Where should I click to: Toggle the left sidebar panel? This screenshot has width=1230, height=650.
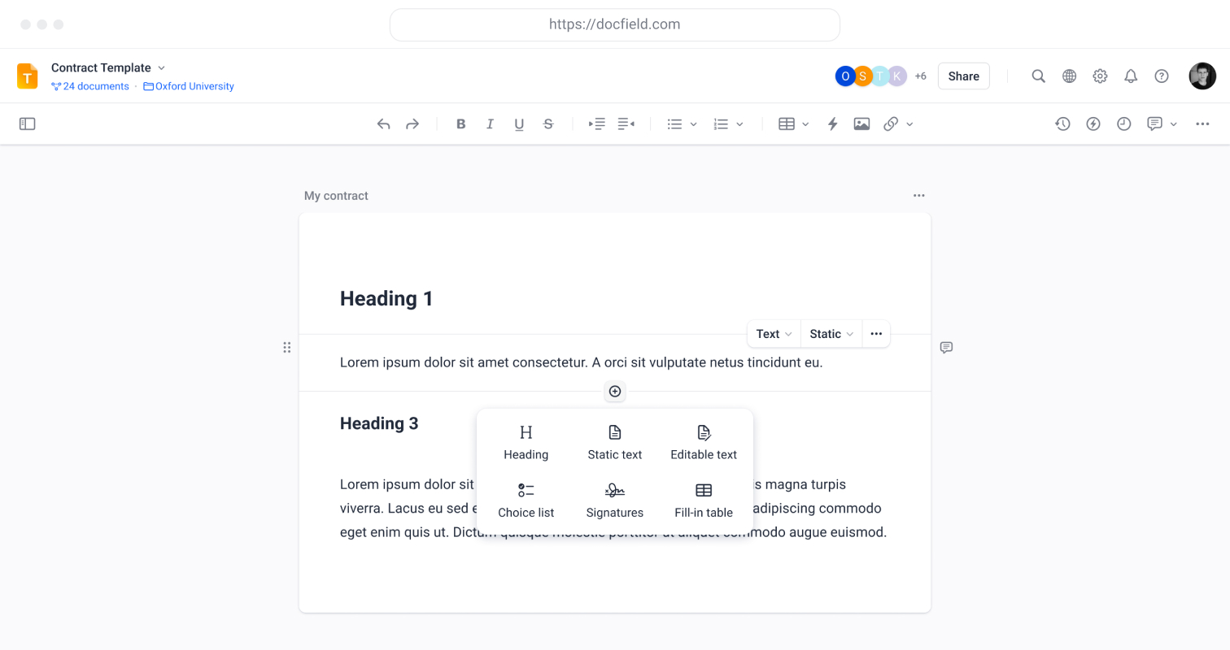tap(27, 123)
